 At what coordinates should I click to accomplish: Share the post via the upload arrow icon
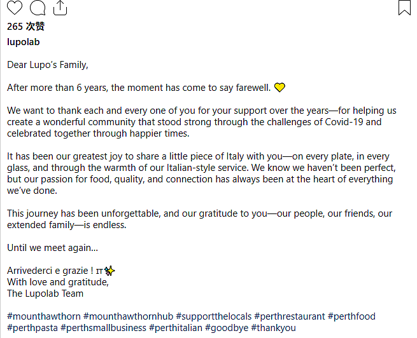(60, 8)
